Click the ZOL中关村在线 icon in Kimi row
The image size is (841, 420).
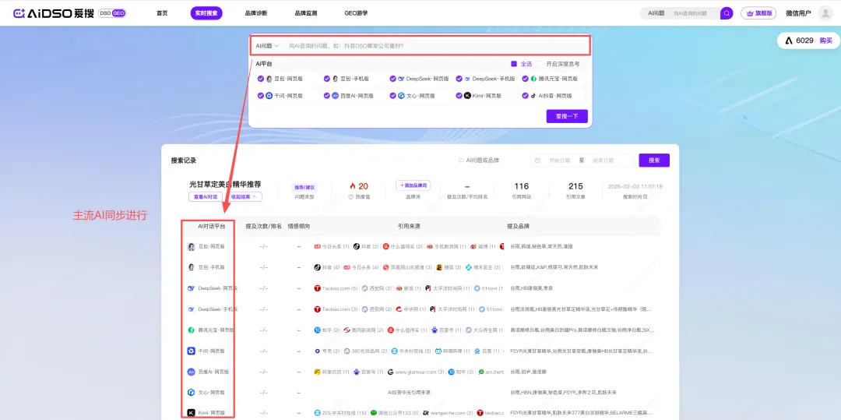317,413
